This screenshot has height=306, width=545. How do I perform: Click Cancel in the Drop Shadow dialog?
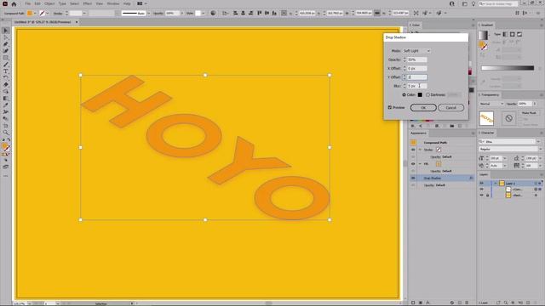click(450, 108)
